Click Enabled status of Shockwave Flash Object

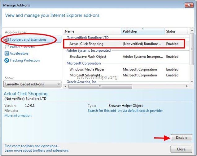click(x=172, y=57)
